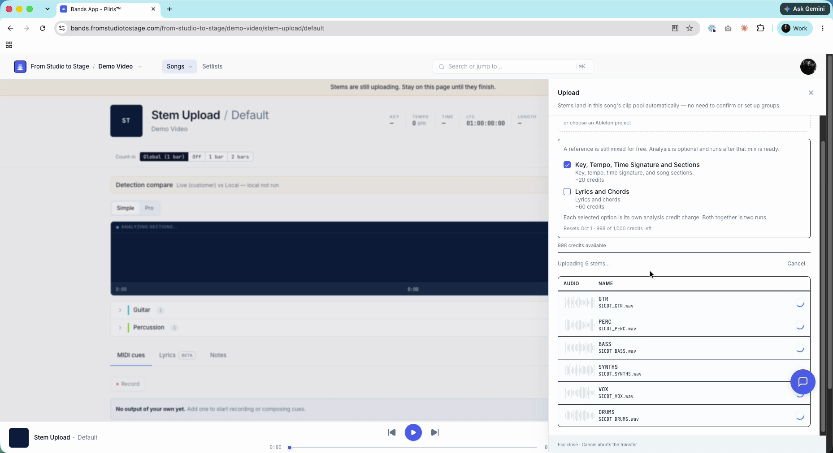The width and height of the screenshot is (833, 453).
Task: Open the Lyrics beta tab
Action: point(177,355)
